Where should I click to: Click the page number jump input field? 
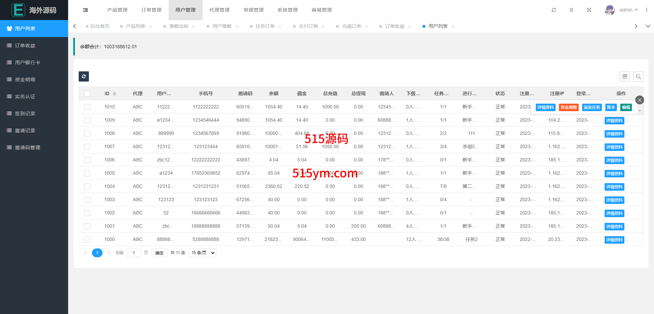(x=134, y=253)
